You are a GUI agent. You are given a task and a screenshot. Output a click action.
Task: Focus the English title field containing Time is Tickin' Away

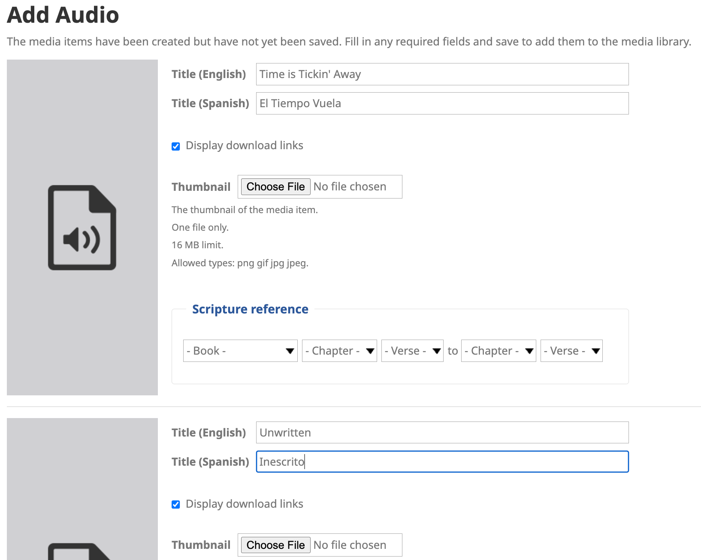442,74
